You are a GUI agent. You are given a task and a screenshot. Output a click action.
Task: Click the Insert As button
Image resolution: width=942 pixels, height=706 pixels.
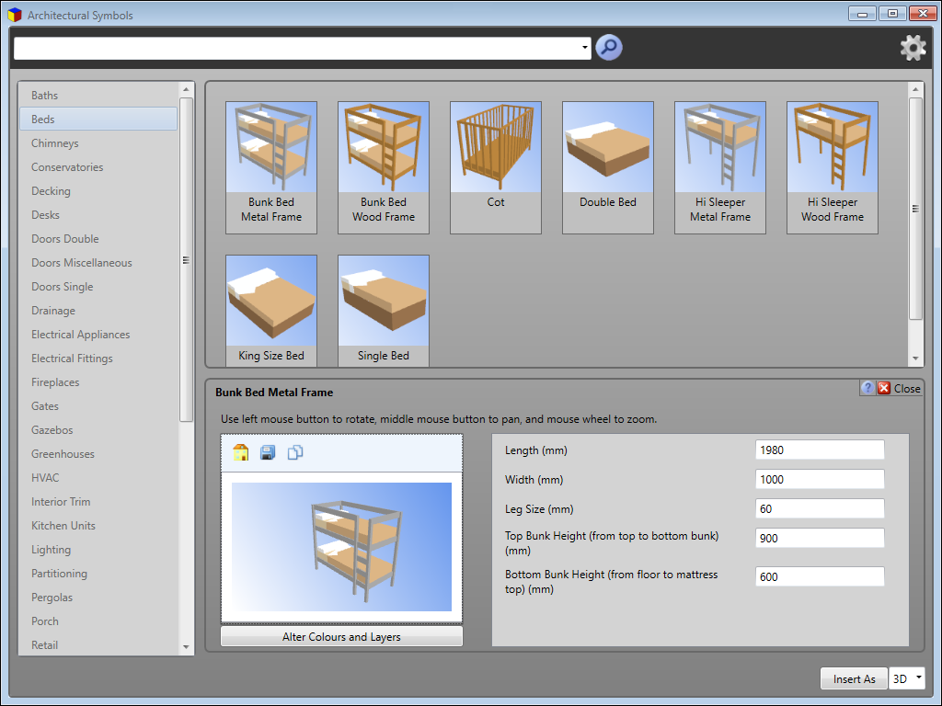[854, 678]
